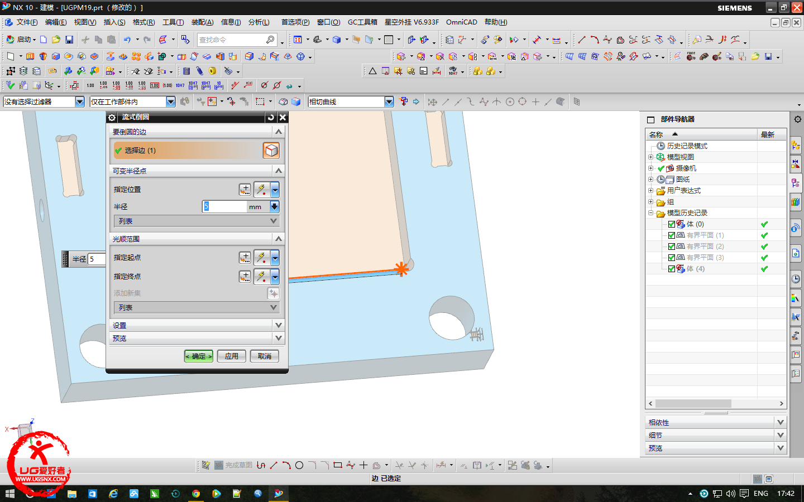Click the 取消 button
This screenshot has height=502, width=804.
tap(265, 356)
